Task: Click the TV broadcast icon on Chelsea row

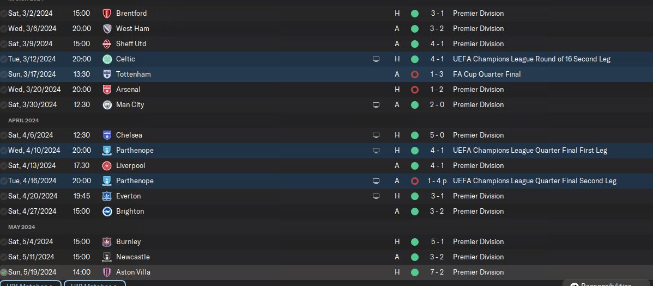Action: click(x=376, y=135)
